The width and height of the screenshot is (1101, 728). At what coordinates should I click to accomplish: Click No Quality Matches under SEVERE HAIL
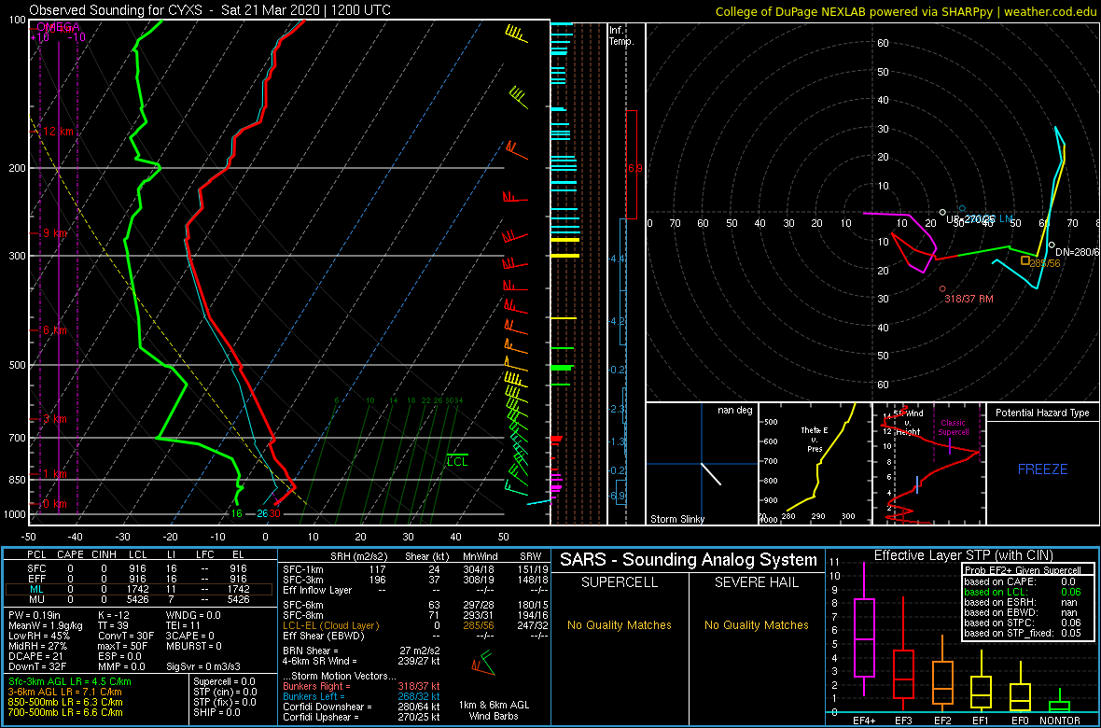click(756, 624)
